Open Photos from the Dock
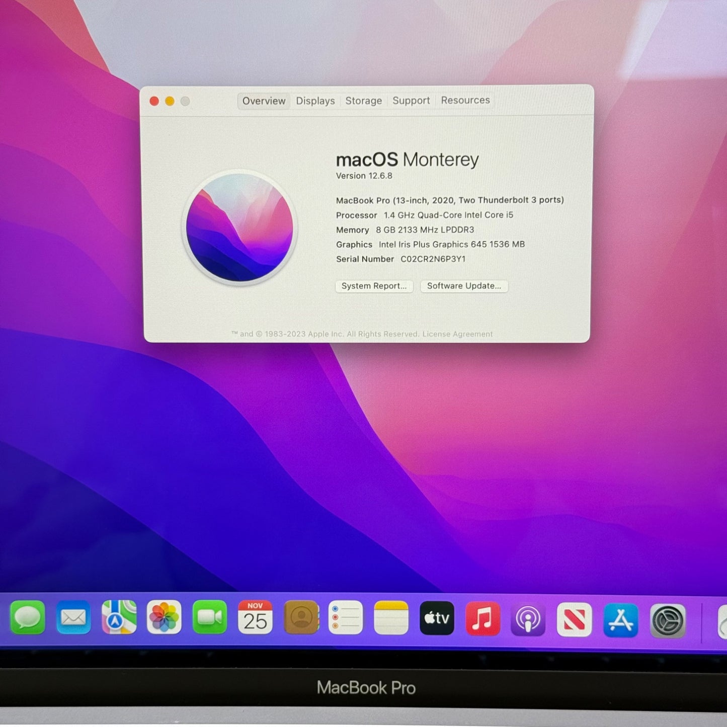 (x=164, y=617)
